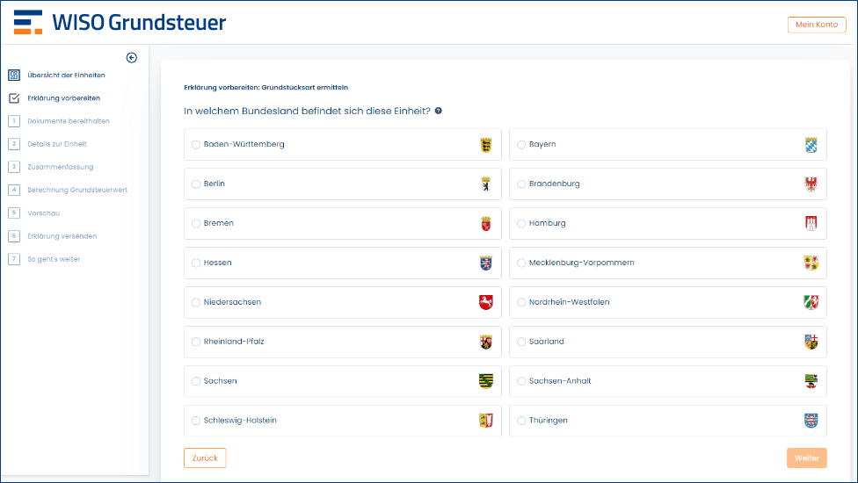Click the Bayern coat of arms
This screenshot has height=483, width=858.
(x=811, y=145)
